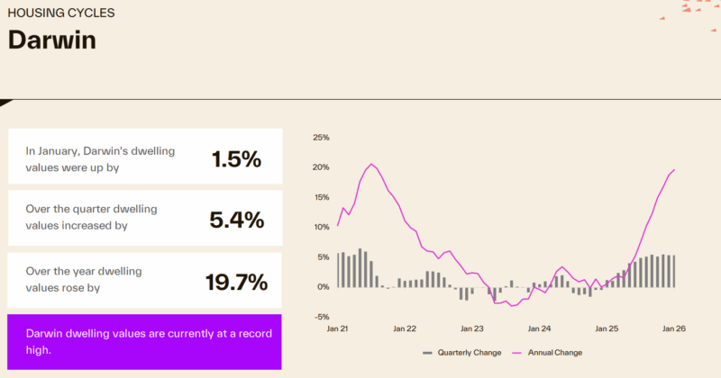Click the purple record high banner

144,341
